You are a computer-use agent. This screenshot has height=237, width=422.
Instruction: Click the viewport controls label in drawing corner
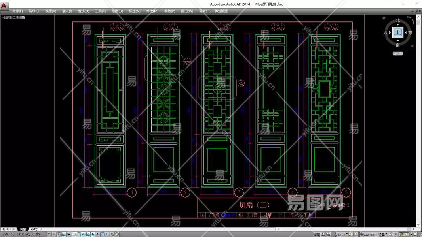click(13, 17)
